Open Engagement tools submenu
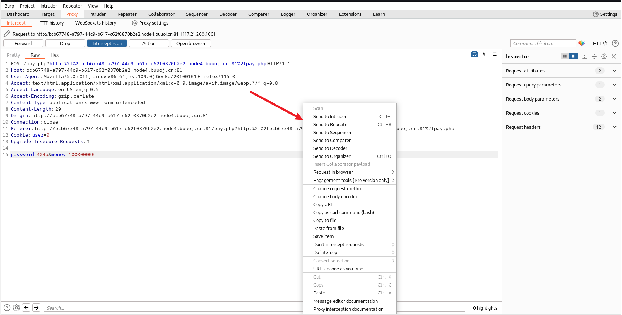622x315 pixels. click(x=350, y=180)
